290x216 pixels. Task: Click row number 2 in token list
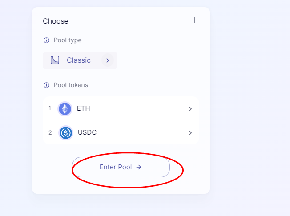click(x=50, y=132)
